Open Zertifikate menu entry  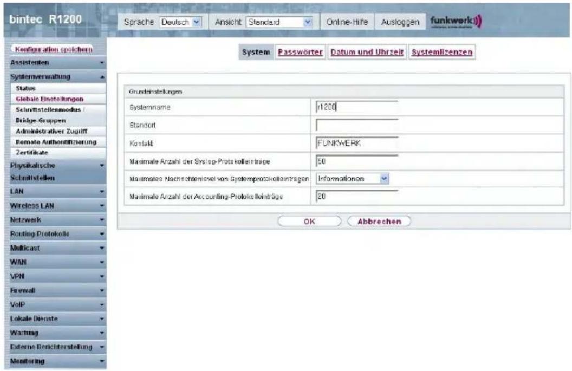coord(58,153)
